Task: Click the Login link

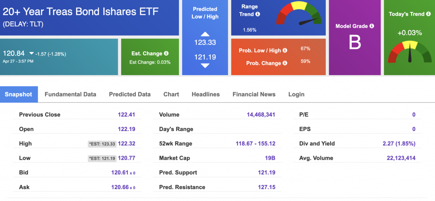Action: 296,95
